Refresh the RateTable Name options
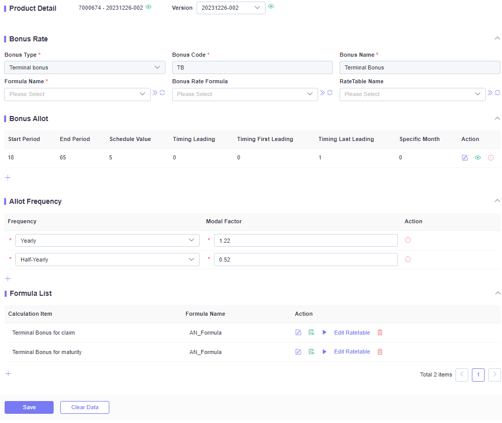 click(497, 93)
